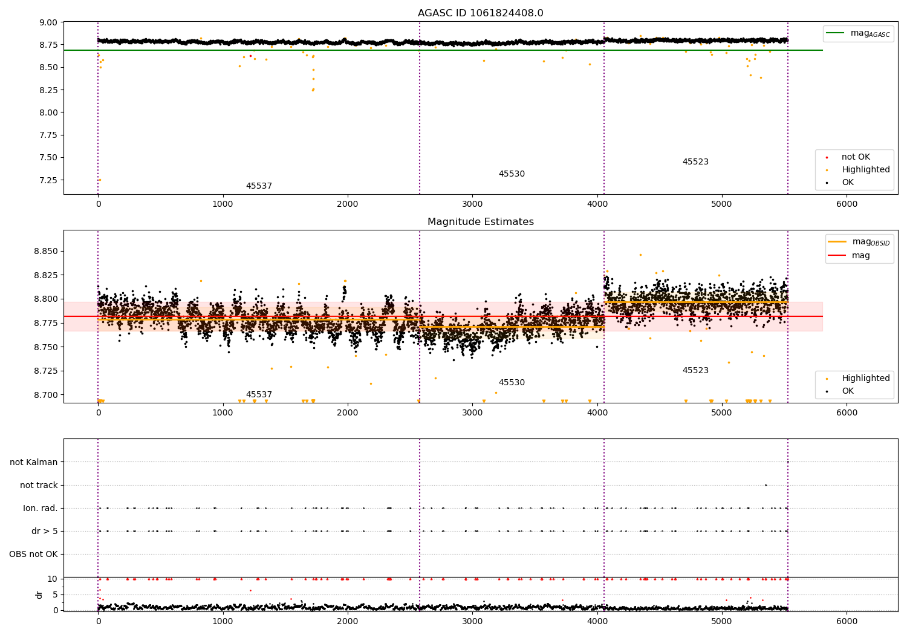
Task: Click the orange mag OBSID legend line
Action: [x=837, y=241]
